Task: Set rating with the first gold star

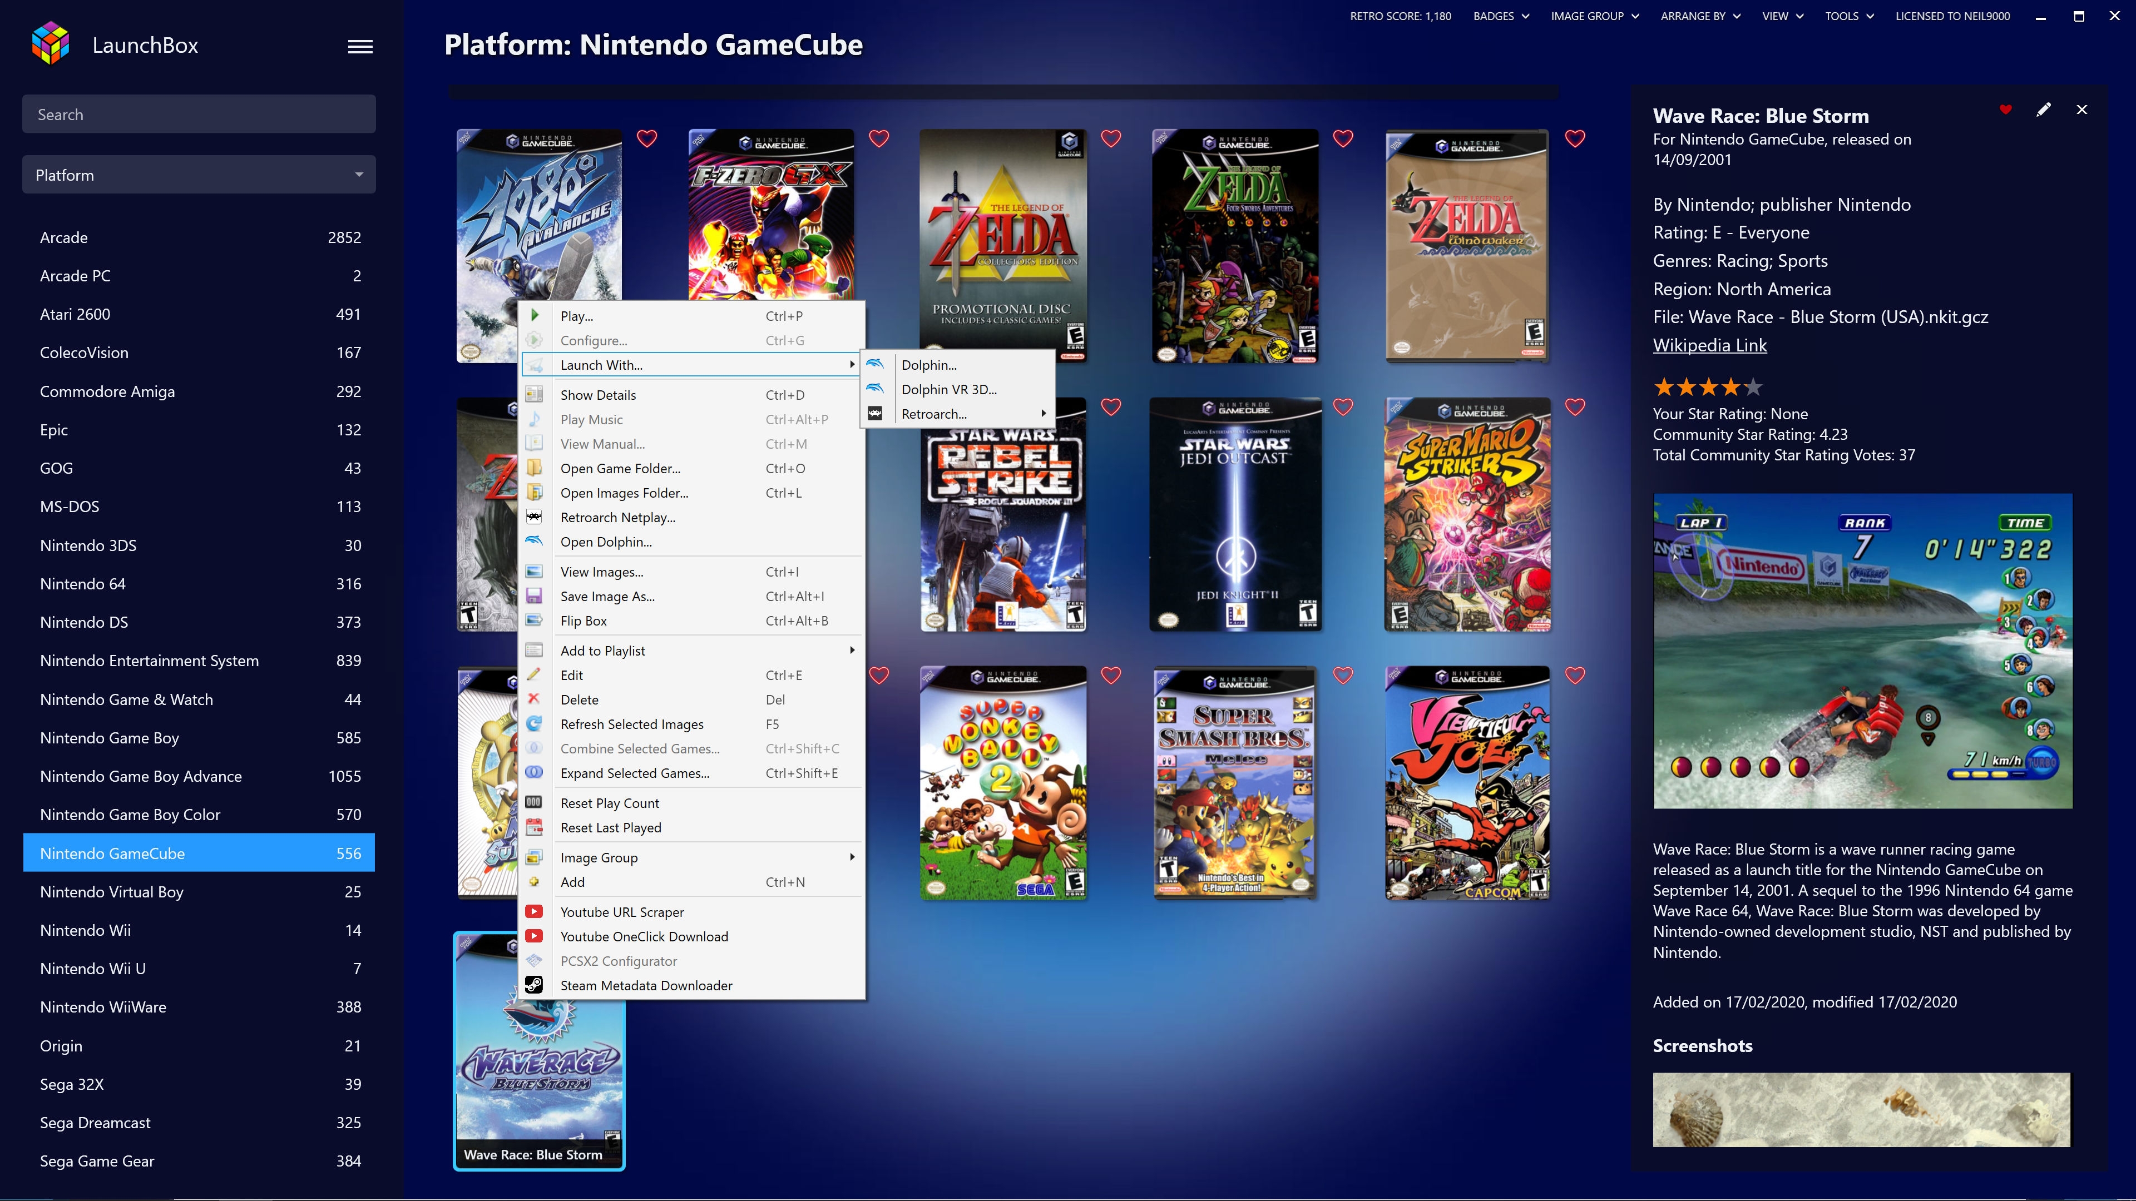Action: [1663, 387]
